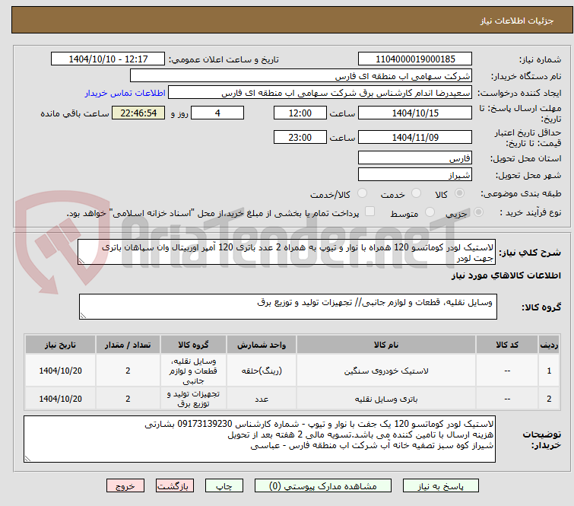Click the گروه کالا textbox
This screenshot has height=506, width=574.
point(287,307)
